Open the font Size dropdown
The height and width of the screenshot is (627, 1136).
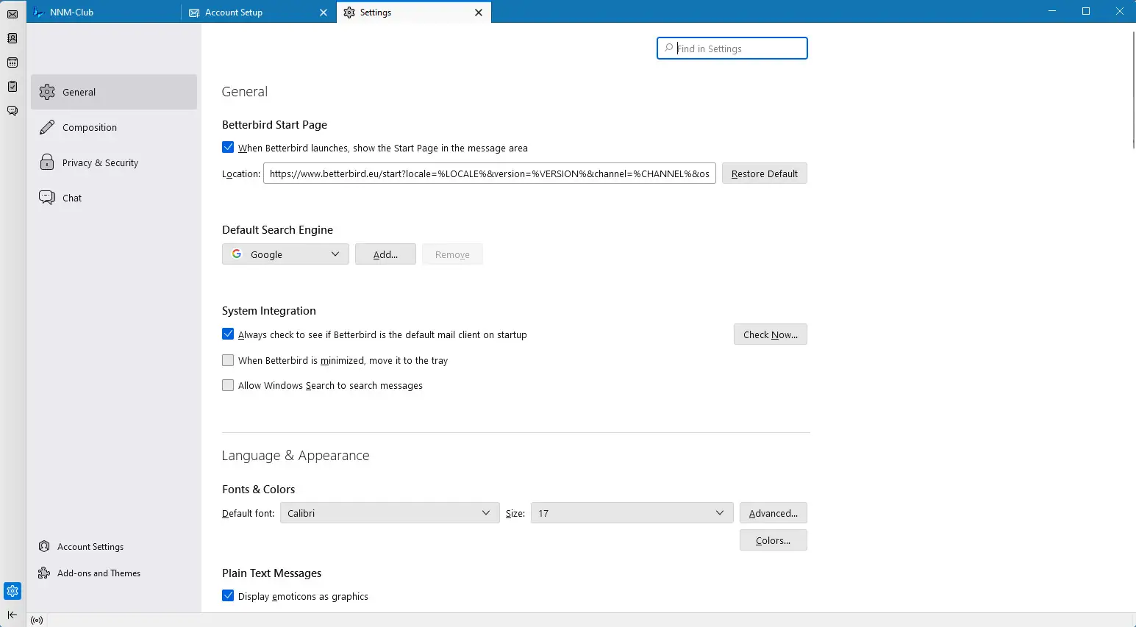[x=631, y=513]
